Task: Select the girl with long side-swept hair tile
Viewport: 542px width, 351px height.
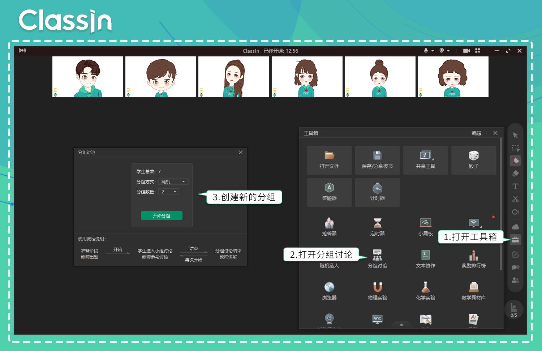Action: pos(234,77)
